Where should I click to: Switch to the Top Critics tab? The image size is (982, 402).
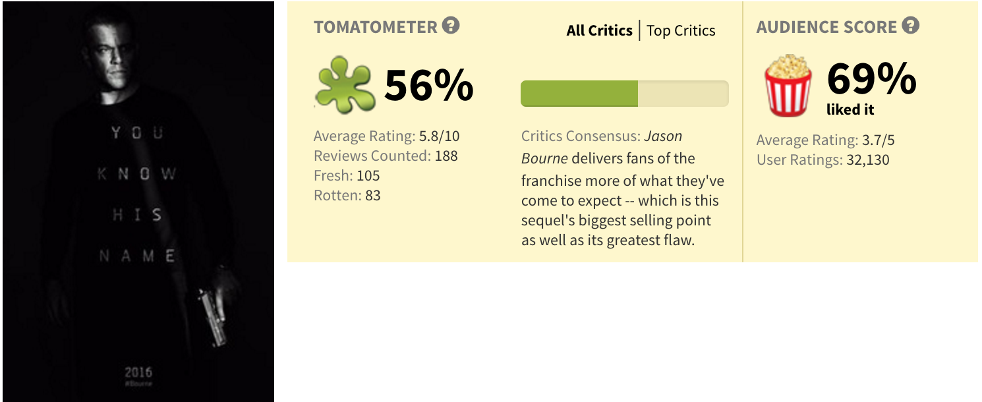tap(681, 30)
